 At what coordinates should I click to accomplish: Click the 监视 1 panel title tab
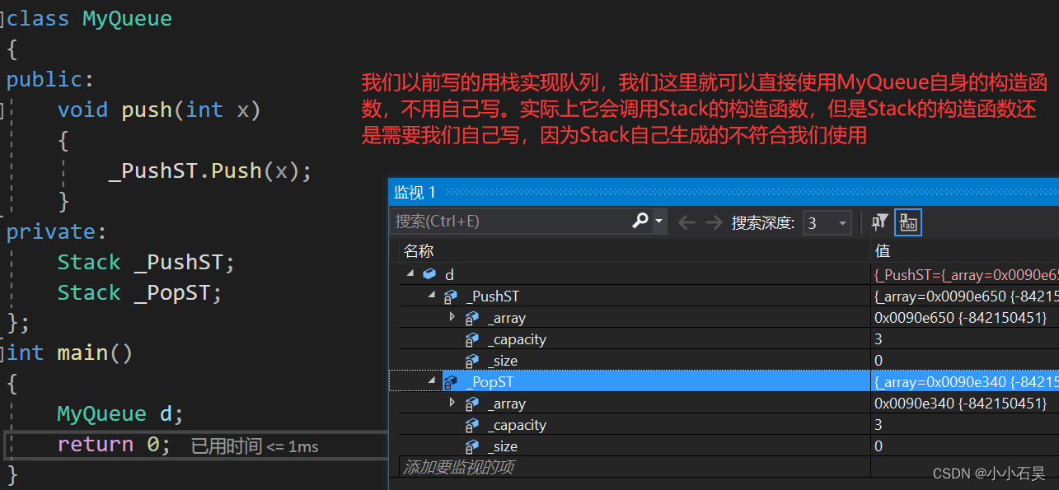tap(415, 192)
